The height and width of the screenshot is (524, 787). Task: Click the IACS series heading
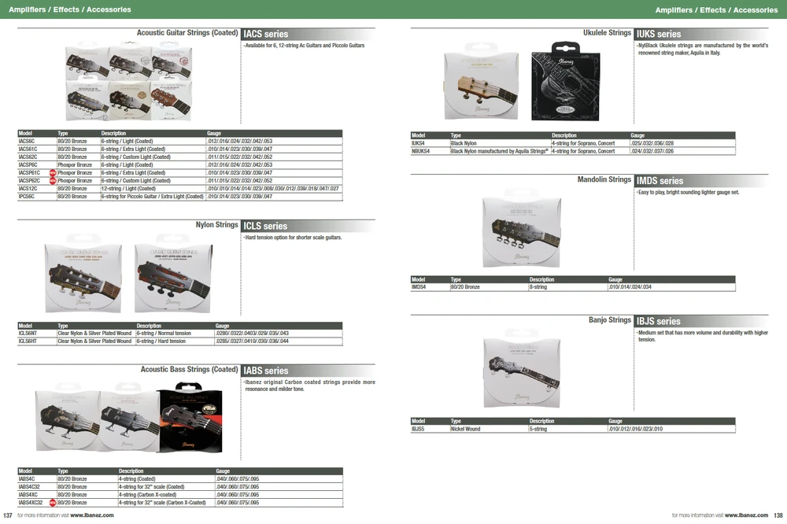pyautogui.click(x=266, y=34)
